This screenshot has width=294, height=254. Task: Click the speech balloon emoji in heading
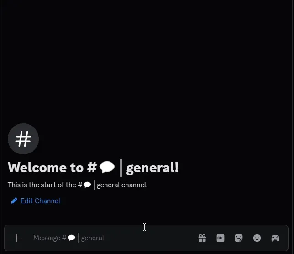tap(107, 167)
